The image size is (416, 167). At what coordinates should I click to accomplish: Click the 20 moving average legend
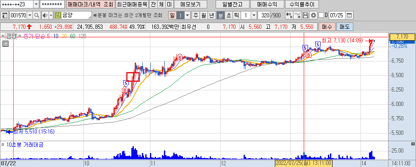(x=64, y=36)
